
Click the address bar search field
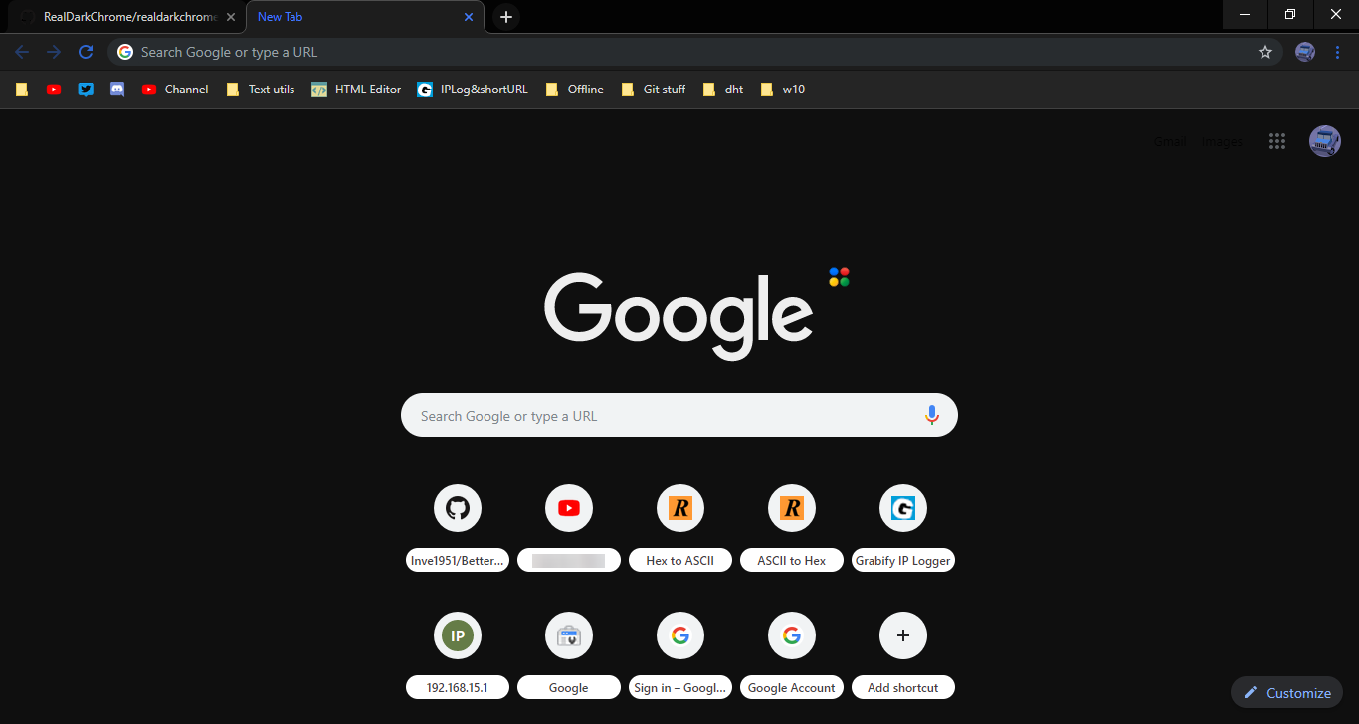click(x=694, y=52)
